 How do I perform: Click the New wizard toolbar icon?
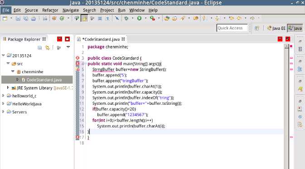coord(5,19)
